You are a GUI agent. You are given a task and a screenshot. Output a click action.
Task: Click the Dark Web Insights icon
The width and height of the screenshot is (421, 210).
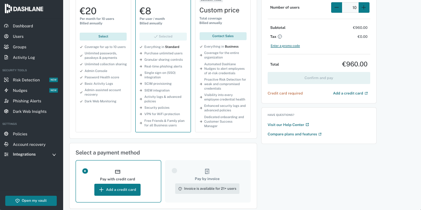click(x=6, y=111)
